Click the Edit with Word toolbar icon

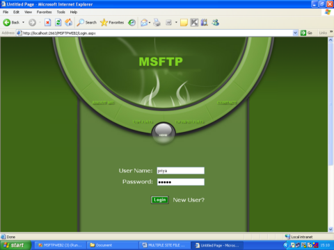[168, 22]
